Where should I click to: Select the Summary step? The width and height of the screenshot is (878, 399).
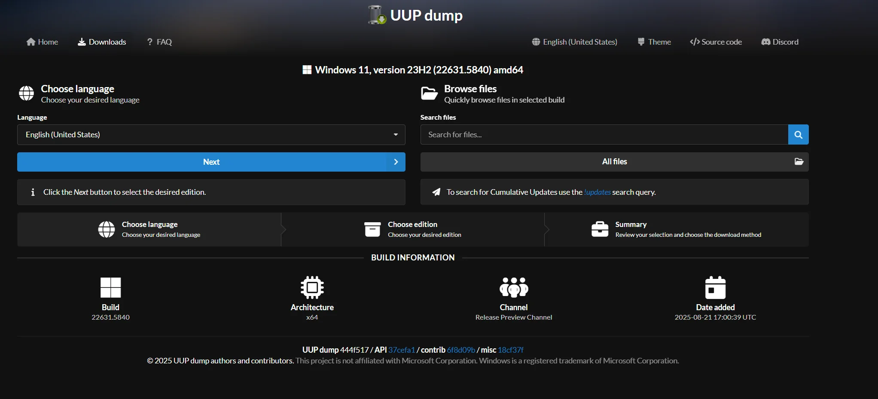coord(677,230)
